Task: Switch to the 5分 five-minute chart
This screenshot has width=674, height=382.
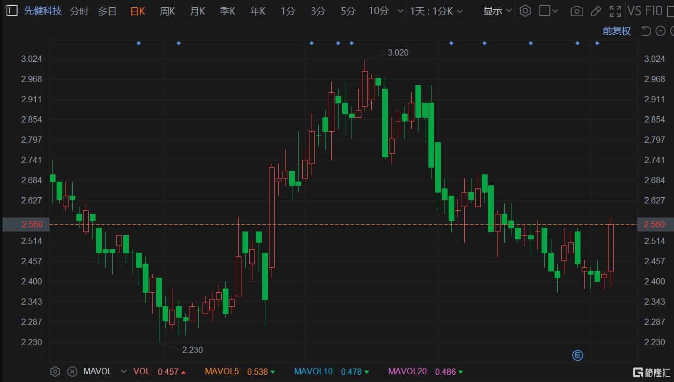Action: point(348,11)
